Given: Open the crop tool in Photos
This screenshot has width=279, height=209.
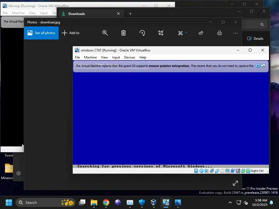Looking at the screenshot, I should [x=161, y=33].
